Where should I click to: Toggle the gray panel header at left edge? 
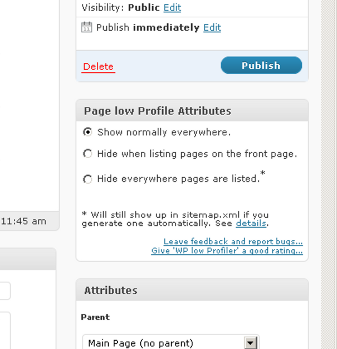click(28, 259)
